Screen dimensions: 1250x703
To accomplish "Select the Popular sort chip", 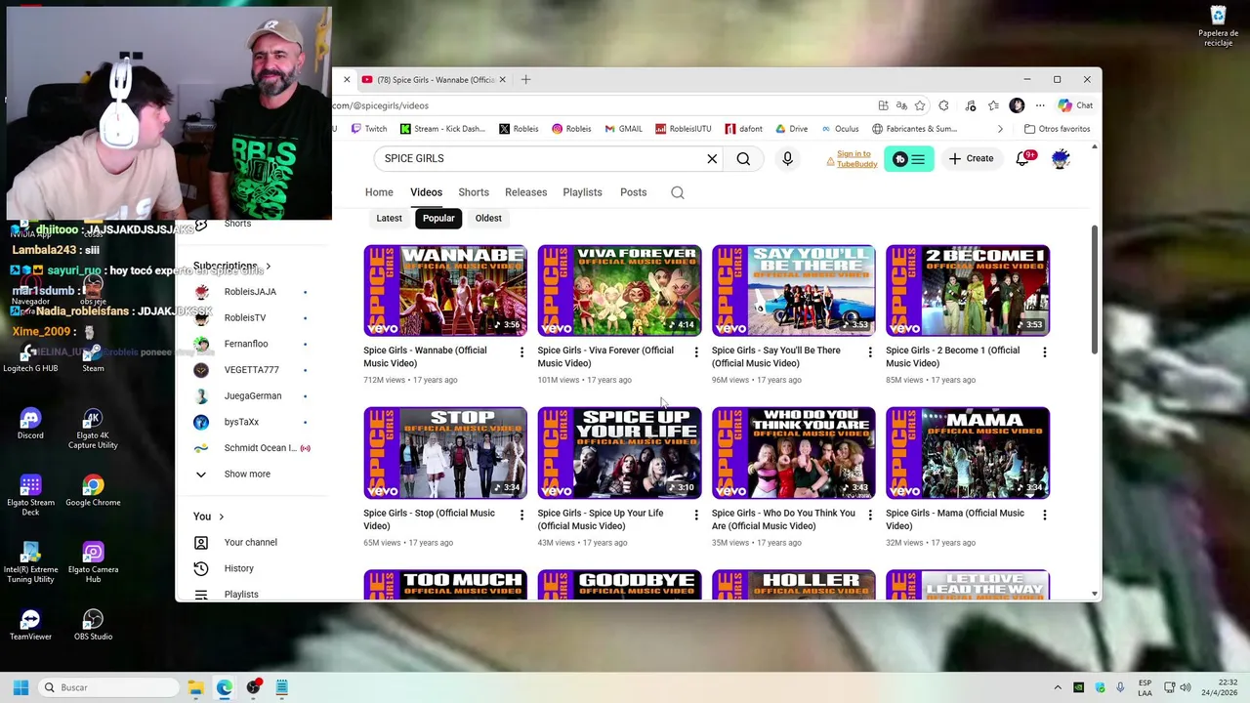I will point(438,219).
